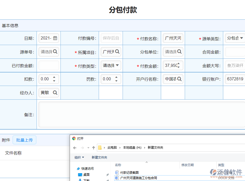Click the 分包单位 magnifier icon
245x181 pixels.
180,52
